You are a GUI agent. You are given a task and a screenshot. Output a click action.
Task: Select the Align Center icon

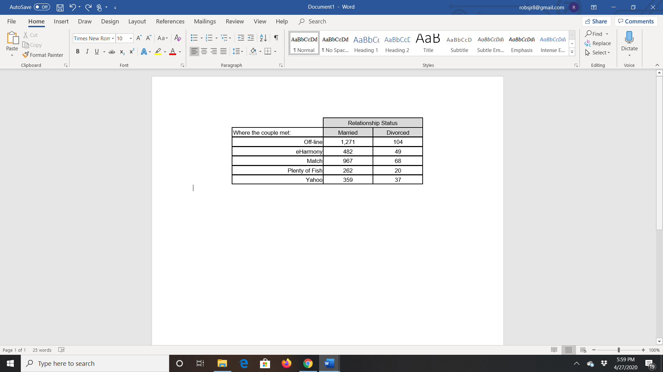(204, 51)
